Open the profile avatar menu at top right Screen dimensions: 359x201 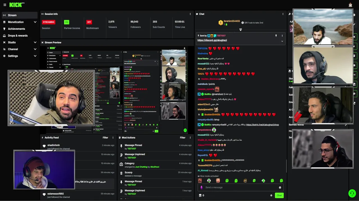(x=350, y=5)
